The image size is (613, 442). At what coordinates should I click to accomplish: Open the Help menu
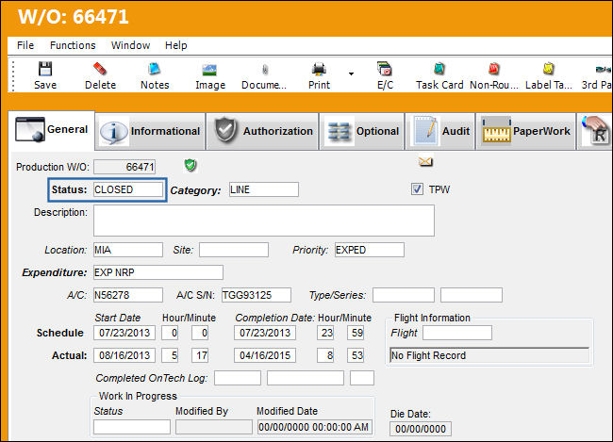(x=176, y=45)
